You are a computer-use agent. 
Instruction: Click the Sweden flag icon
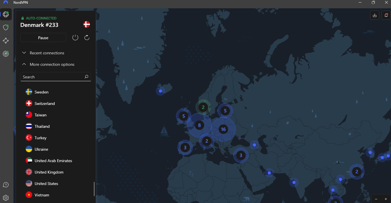click(29, 92)
